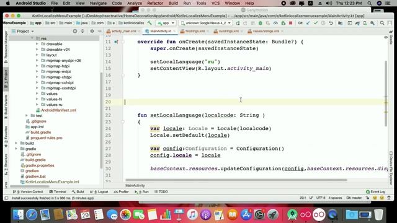This screenshot has width=397, height=223.
Task: Click the Profile app icon in toolbar
Action: point(275,23)
